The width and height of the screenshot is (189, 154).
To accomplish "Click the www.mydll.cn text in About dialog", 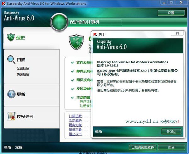I will (142, 122).
